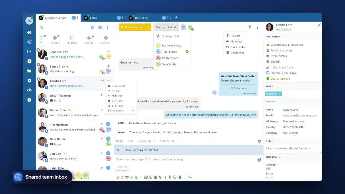Expand Kendra Lord chat row chevron
Screen dimensions: 345x194
(x=108, y=81)
